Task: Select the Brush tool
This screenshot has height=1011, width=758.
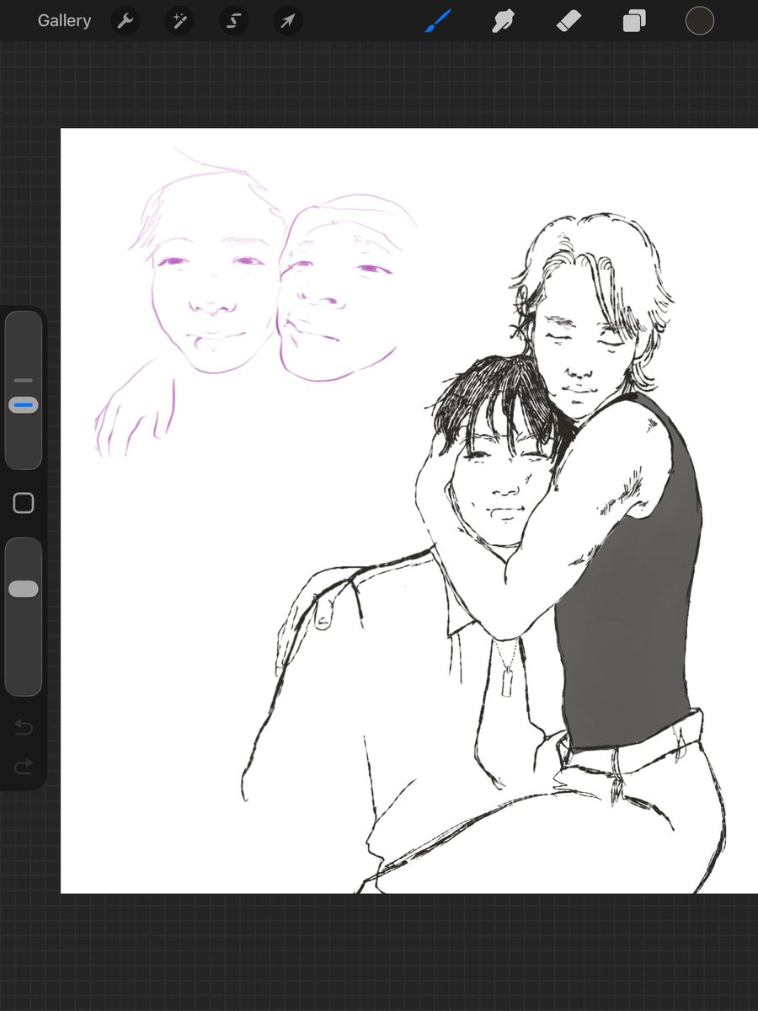Action: 438,21
